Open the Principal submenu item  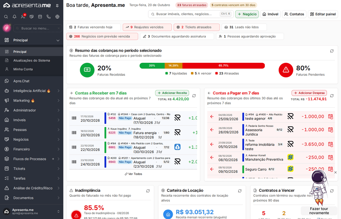[32, 52]
